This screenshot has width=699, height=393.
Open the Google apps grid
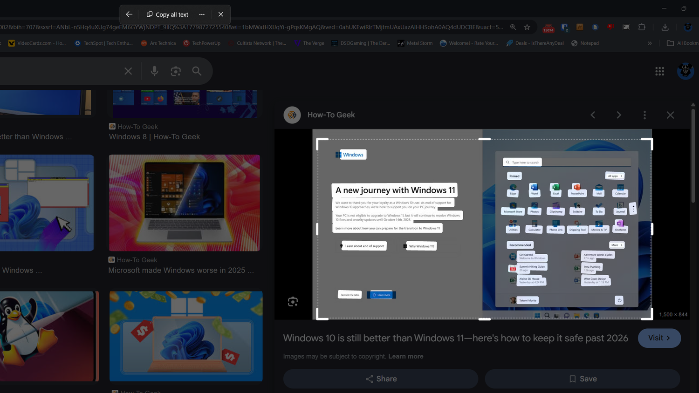click(x=659, y=71)
